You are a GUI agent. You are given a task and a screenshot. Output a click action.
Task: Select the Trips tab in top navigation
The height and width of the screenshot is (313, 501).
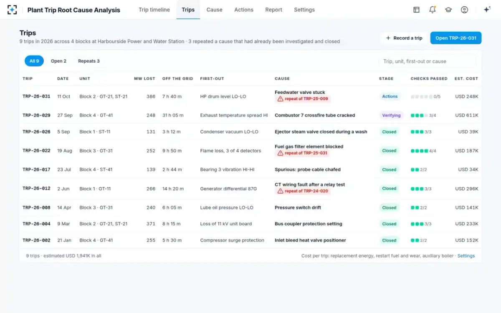(188, 10)
